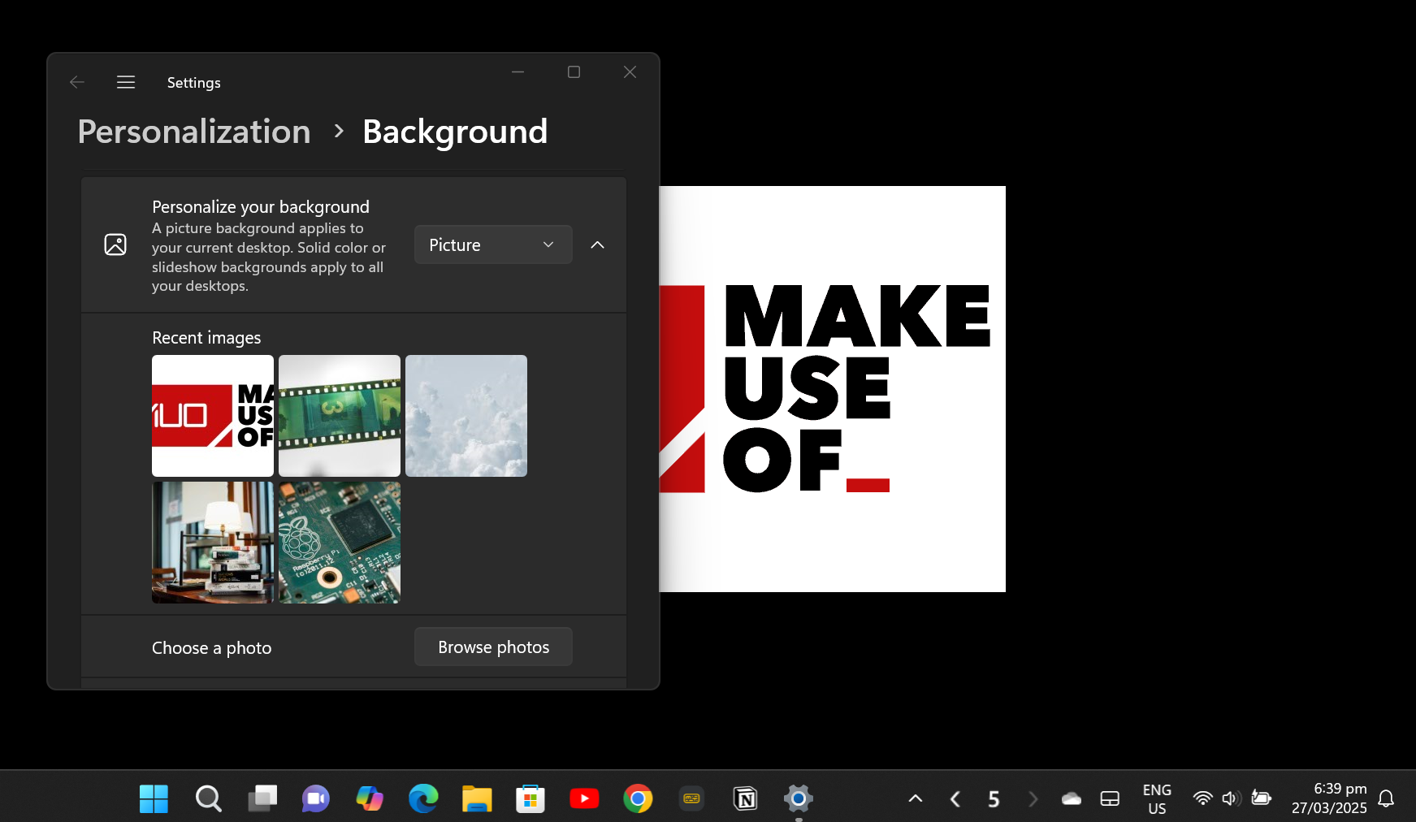Expand hidden icons in the system tray
This screenshot has width=1416, height=822.
pos(915,798)
